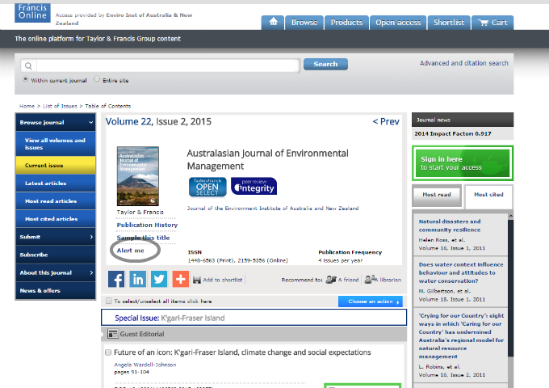Share the journal on Twitter
The width and height of the screenshot is (549, 388).
coord(159,279)
